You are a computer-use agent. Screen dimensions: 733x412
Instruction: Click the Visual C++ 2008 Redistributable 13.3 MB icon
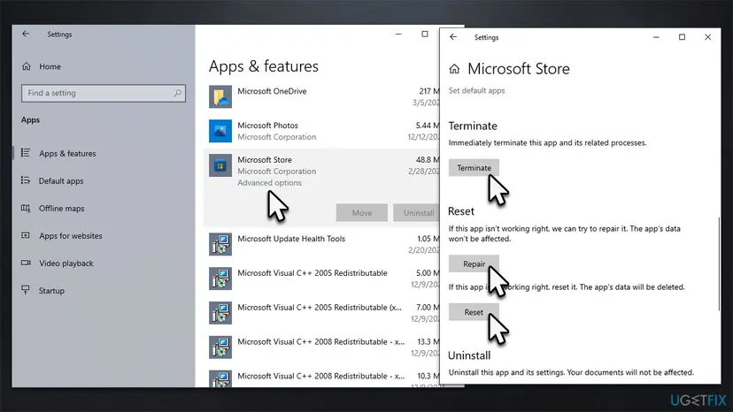[220, 347]
